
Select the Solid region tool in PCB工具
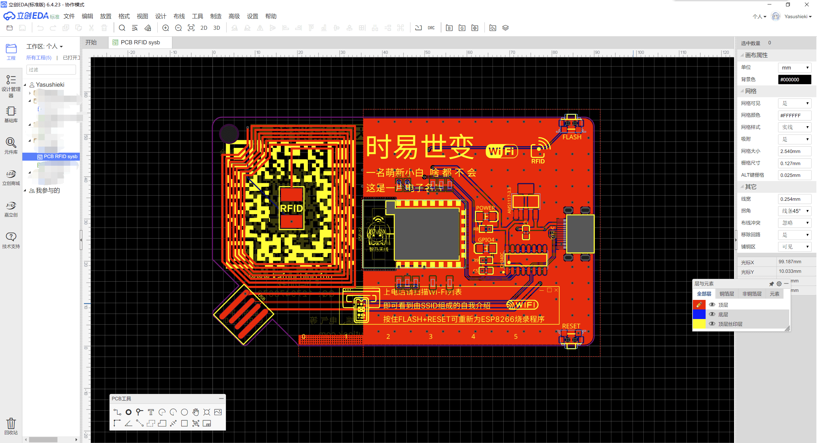coord(162,423)
